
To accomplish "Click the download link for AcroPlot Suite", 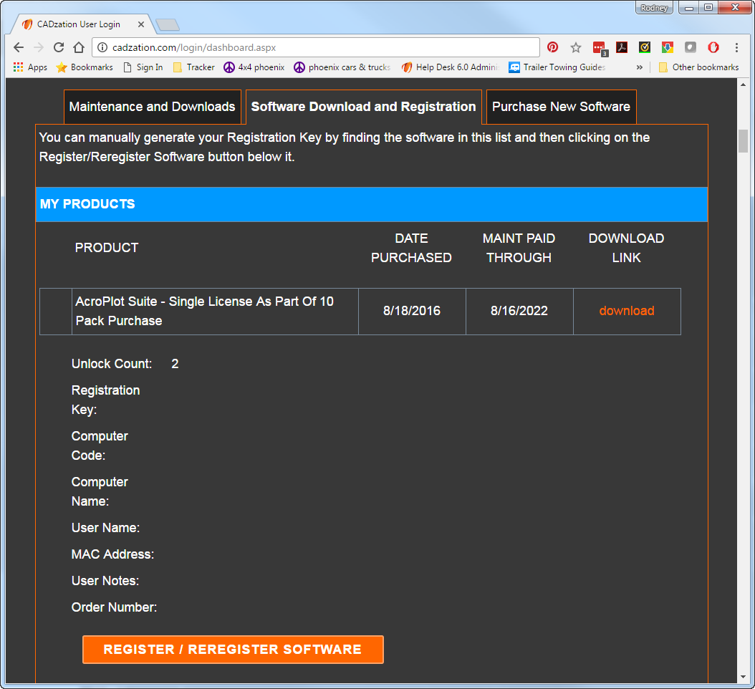I will pyautogui.click(x=627, y=311).
